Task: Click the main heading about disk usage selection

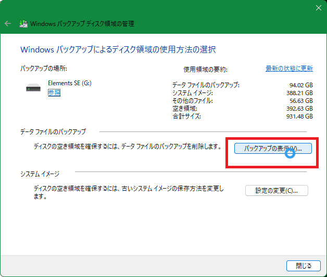Action: (118, 50)
